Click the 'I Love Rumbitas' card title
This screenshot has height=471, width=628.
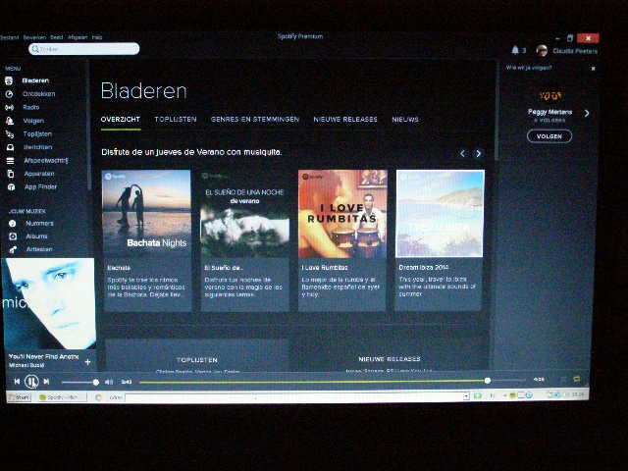pyautogui.click(x=325, y=268)
